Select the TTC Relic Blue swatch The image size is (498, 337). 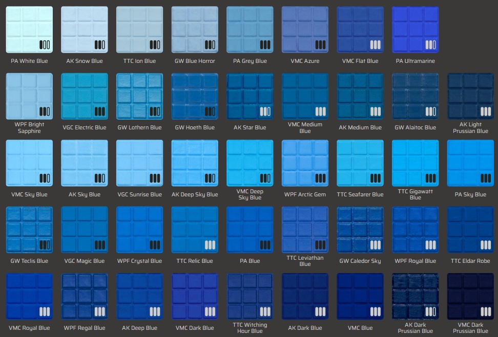195,230
